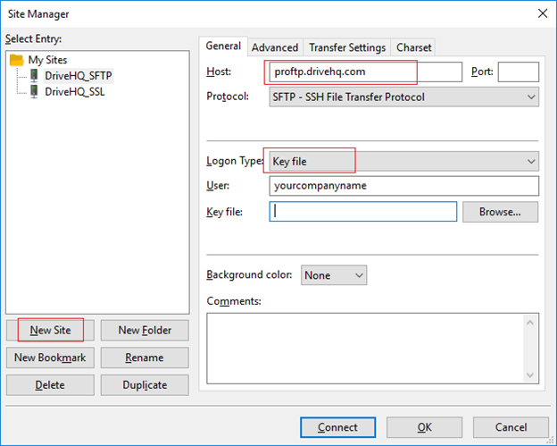Click the DriveHQ_SFTP server icon
This screenshot has width=557, height=446.
point(35,76)
